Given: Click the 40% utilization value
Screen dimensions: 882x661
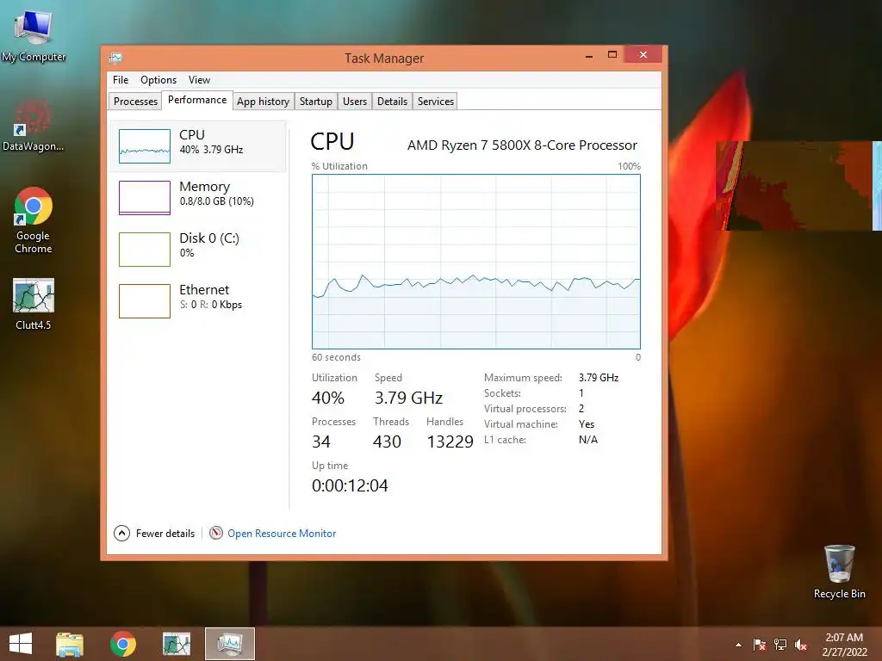Looking at the screenshot, I should click(328, 398).
